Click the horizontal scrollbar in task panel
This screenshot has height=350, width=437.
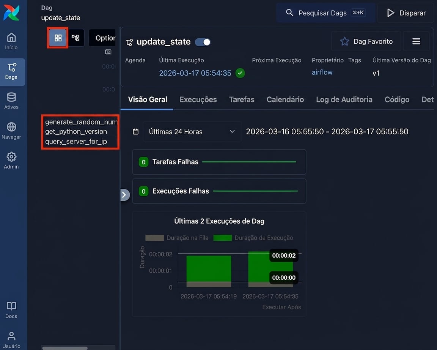64,348
